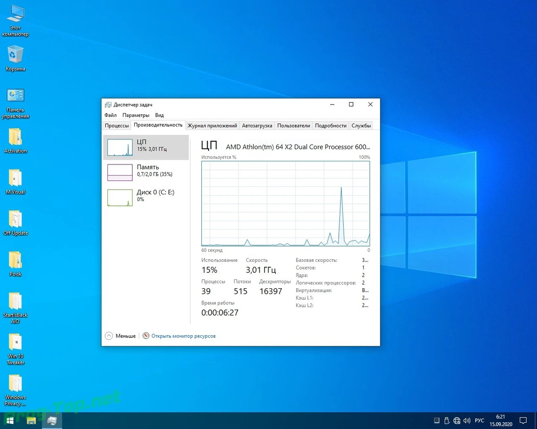Open Открыть монитор ресурсов link
Screen dimensions: 537x429
click(x=183, y=336)
